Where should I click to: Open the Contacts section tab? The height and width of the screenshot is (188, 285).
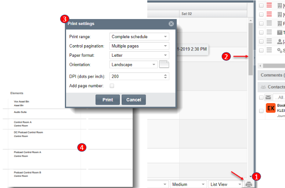(271, 87)
